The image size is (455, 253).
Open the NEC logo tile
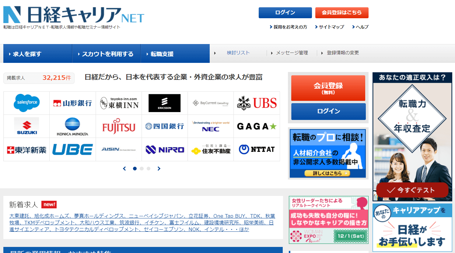pyautogui.click(x=211, y=126)
